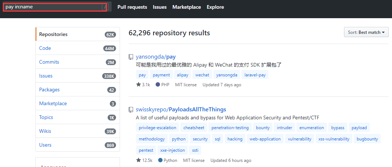Click the 'alipay' topic tag
392x167 pixels.
tap(183, 75)
